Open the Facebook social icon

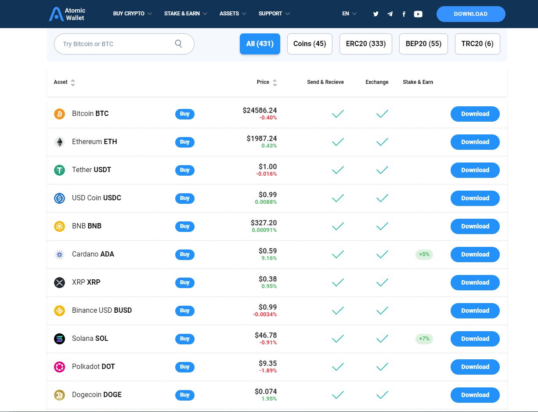click(404, 14)
